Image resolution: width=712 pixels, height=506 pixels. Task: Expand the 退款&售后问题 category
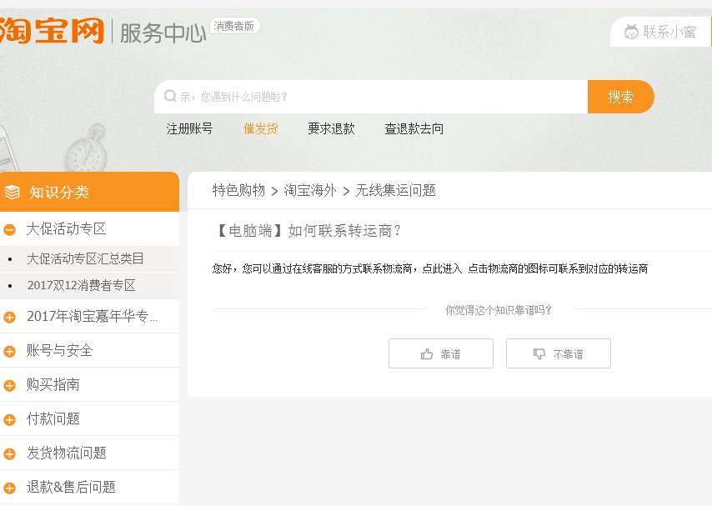[x=8, y=487]
